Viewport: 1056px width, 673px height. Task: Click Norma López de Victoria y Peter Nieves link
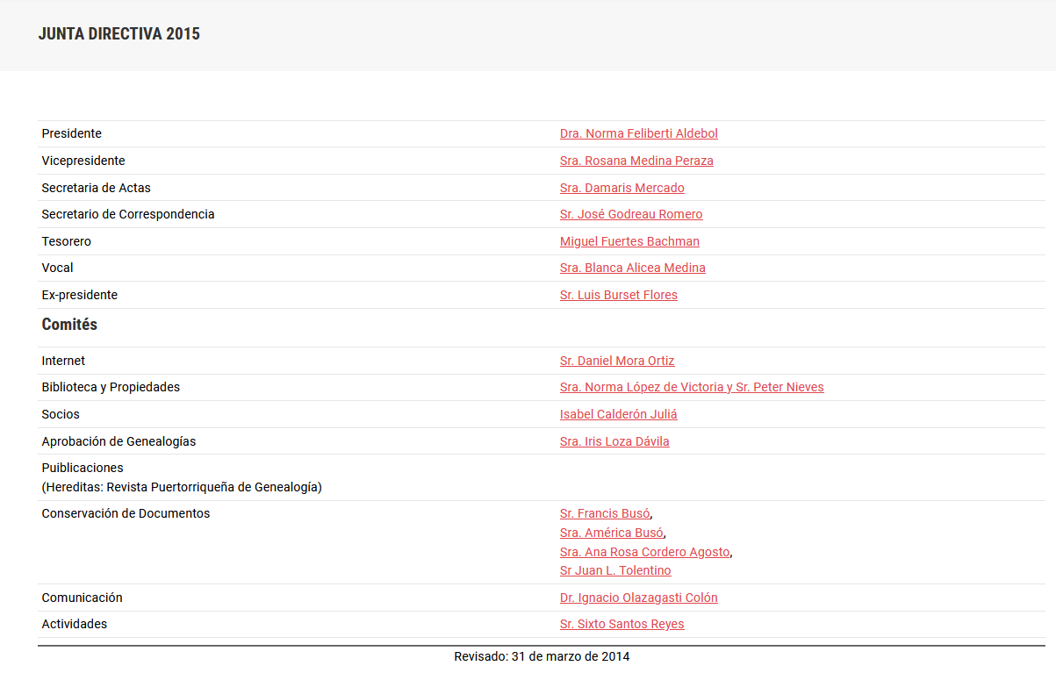692,387
